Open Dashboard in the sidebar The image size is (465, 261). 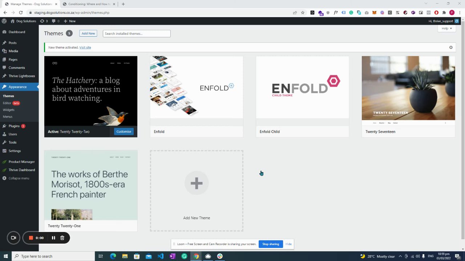(x=17, y=32)
